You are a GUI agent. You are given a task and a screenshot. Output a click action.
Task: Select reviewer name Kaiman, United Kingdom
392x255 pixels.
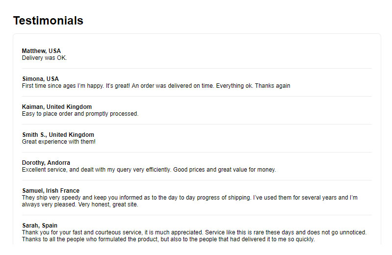pos(57,107)
